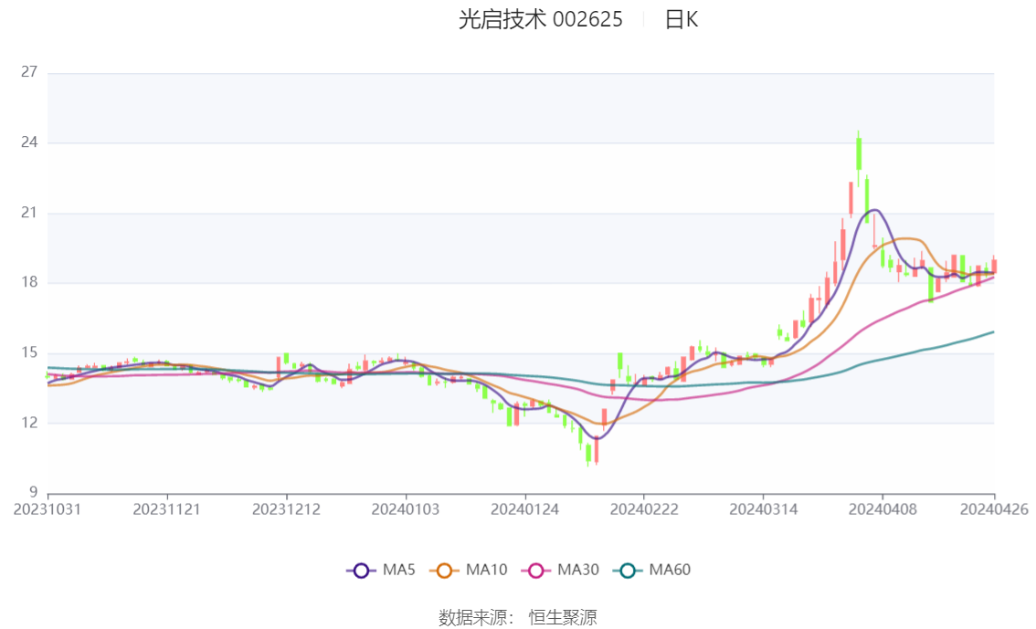This screenshot has height=629, width=1036.
Task: Click the chart title 光启技术 002625
Action: [x=541, y=19]
